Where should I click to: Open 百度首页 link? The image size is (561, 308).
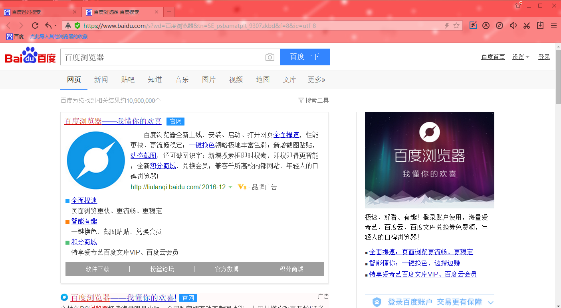tap(493, 57)
